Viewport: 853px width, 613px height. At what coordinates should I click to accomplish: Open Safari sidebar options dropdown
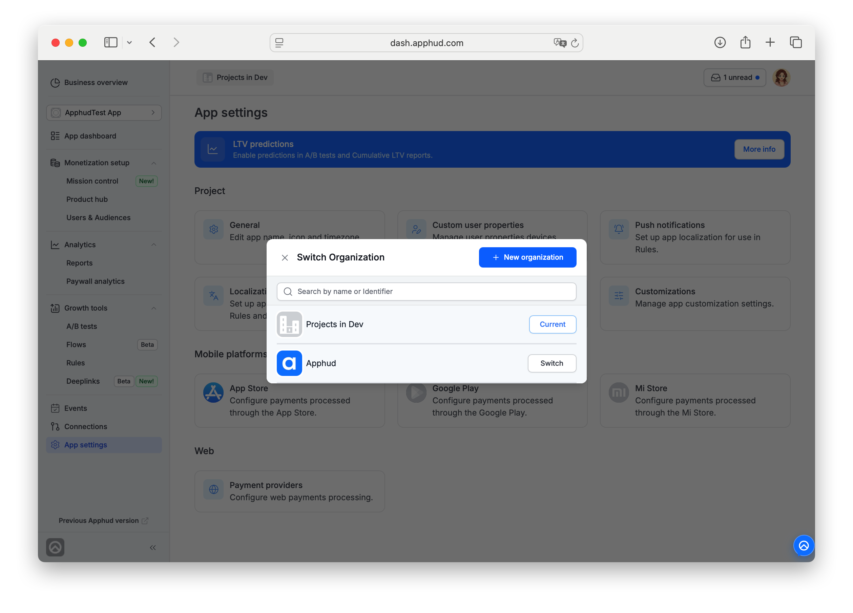coord(129,42)
